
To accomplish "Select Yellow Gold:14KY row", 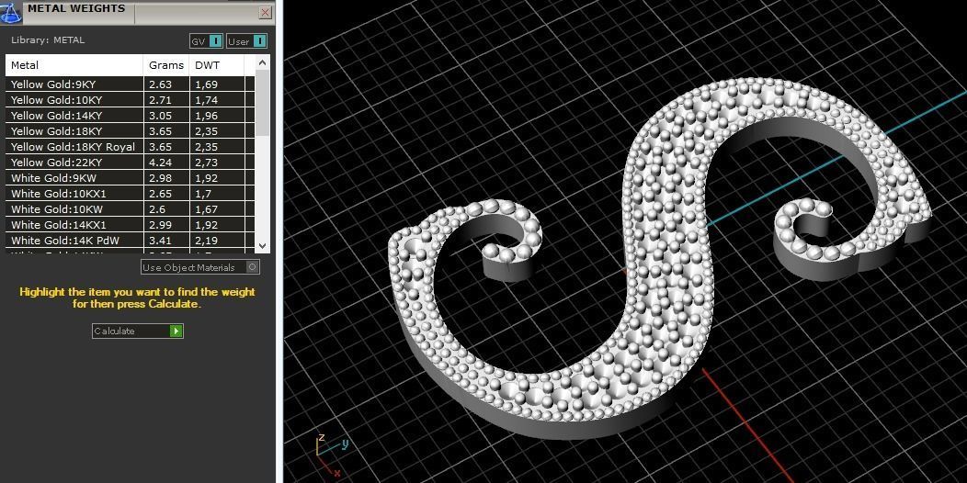I will pyautogui.click(x=131, y=116).
